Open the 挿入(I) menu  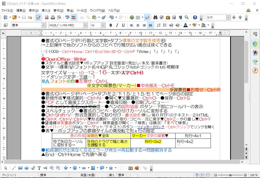coord(46,11)
